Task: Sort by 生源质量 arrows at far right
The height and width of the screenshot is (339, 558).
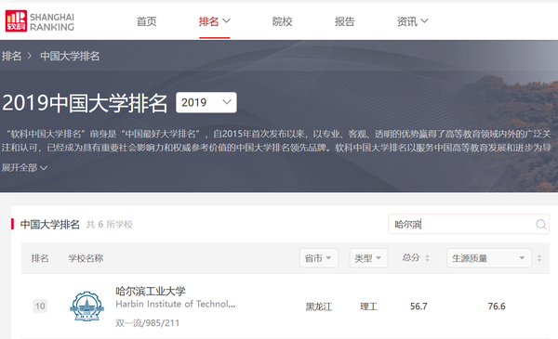Action: pyautogui.click(x=539, y=258)
